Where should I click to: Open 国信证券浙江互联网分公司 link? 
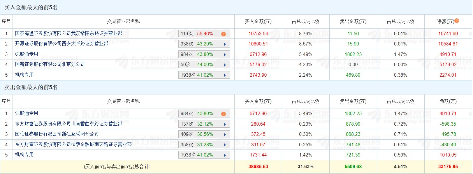57,134
